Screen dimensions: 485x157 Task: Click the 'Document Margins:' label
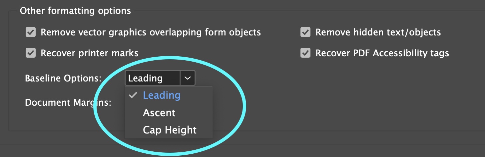pyautogui.click(x=68, y=102)
